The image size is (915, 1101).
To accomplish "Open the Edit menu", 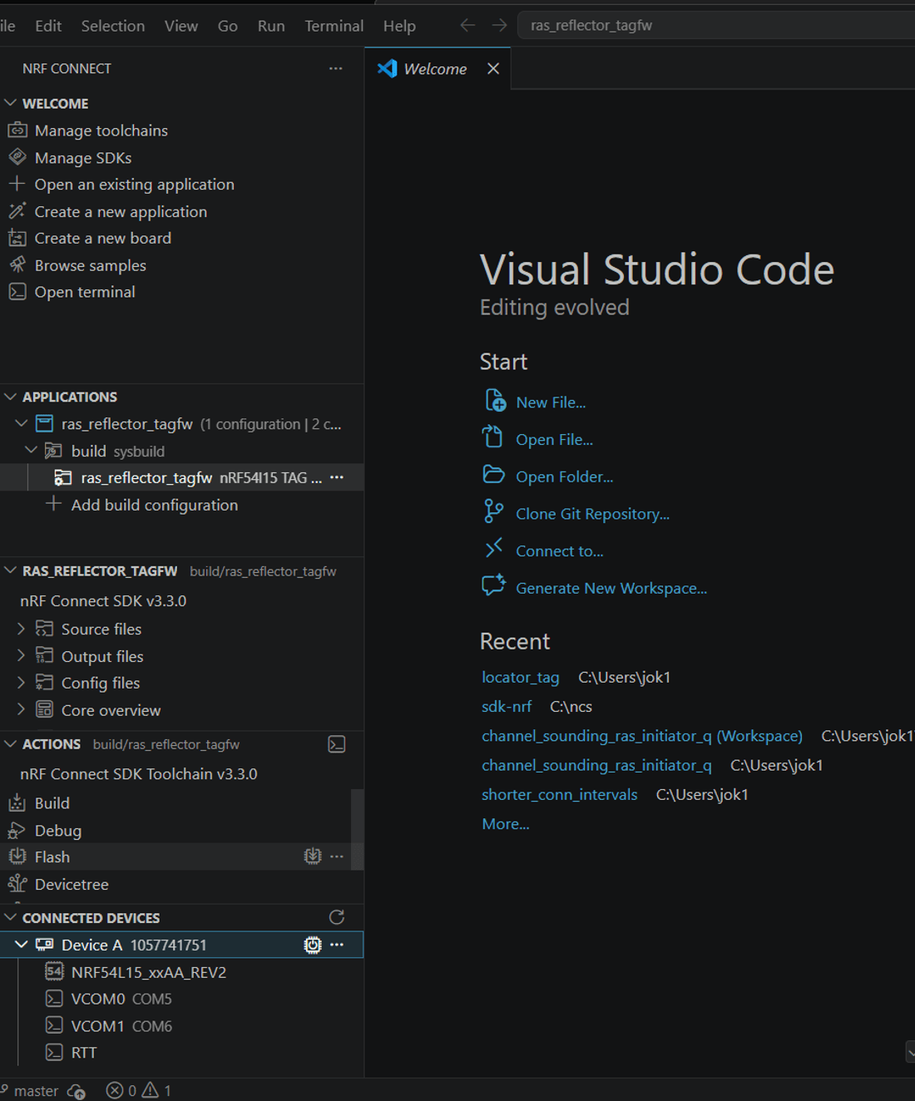I will click(48, 26).
